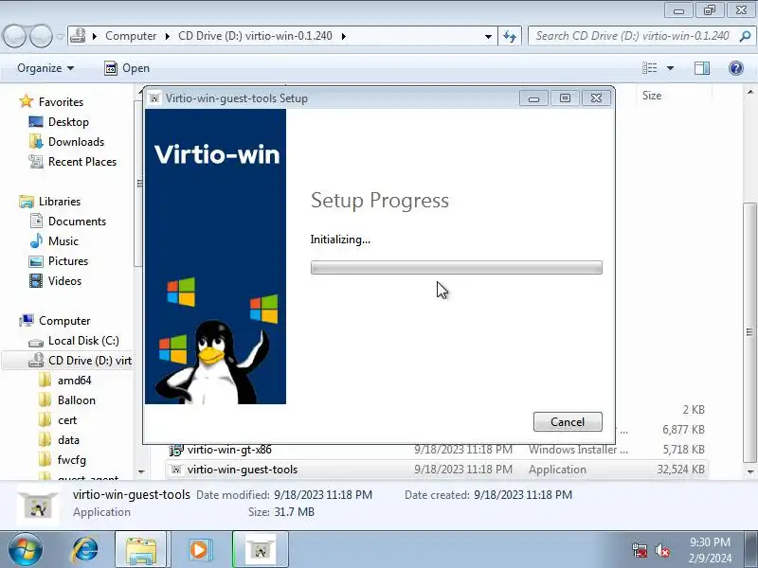The height and width of the screenshot is (568, 758).
Task: Open the cert folder
Action: click(x=66, y=420)
